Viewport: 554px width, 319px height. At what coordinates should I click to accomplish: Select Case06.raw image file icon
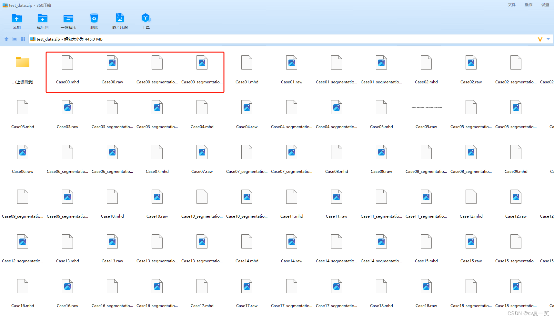coord(23,152)
